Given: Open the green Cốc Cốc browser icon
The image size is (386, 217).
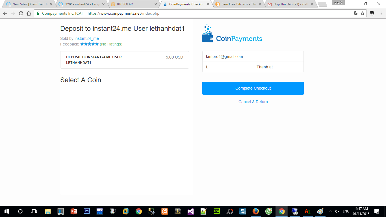Looking at the screenshot, I should 269,211.
